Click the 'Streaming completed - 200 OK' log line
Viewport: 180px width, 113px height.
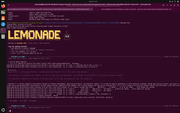(32, 96)
